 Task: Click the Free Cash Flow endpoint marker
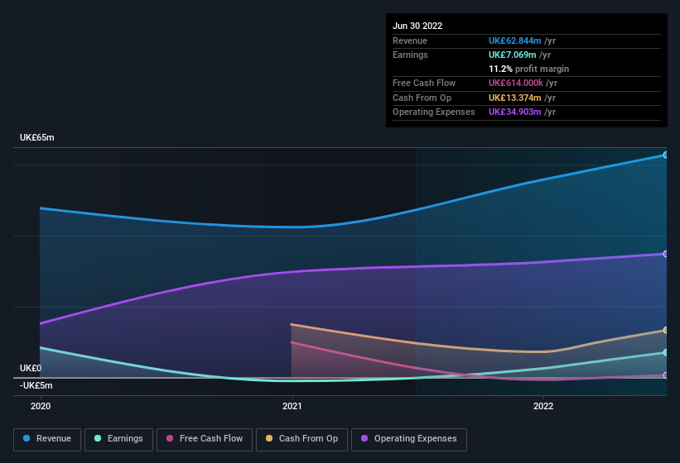click(665, 375)
